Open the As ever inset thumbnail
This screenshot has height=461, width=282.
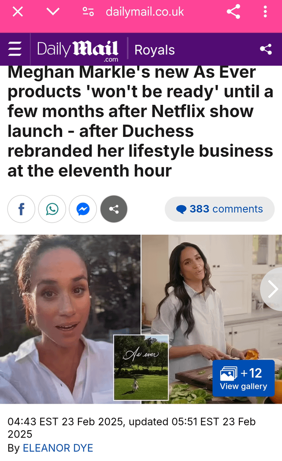pos(141,368)
